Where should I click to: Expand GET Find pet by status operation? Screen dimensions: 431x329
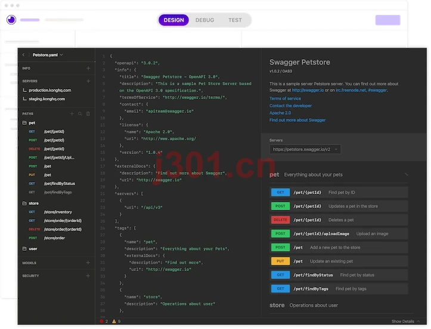pos(339,275)
